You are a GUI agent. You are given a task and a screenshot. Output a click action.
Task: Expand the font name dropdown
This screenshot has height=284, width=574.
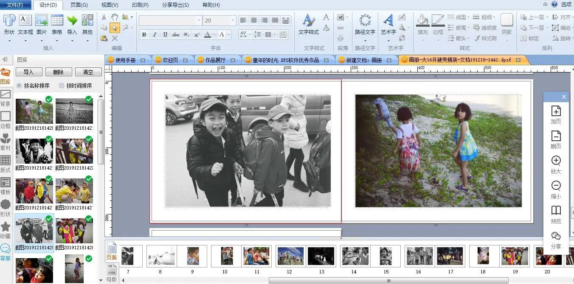[x=199, y=20]
